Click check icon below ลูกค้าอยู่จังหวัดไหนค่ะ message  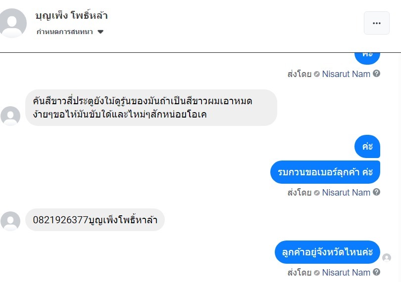(x=317, y=273)
